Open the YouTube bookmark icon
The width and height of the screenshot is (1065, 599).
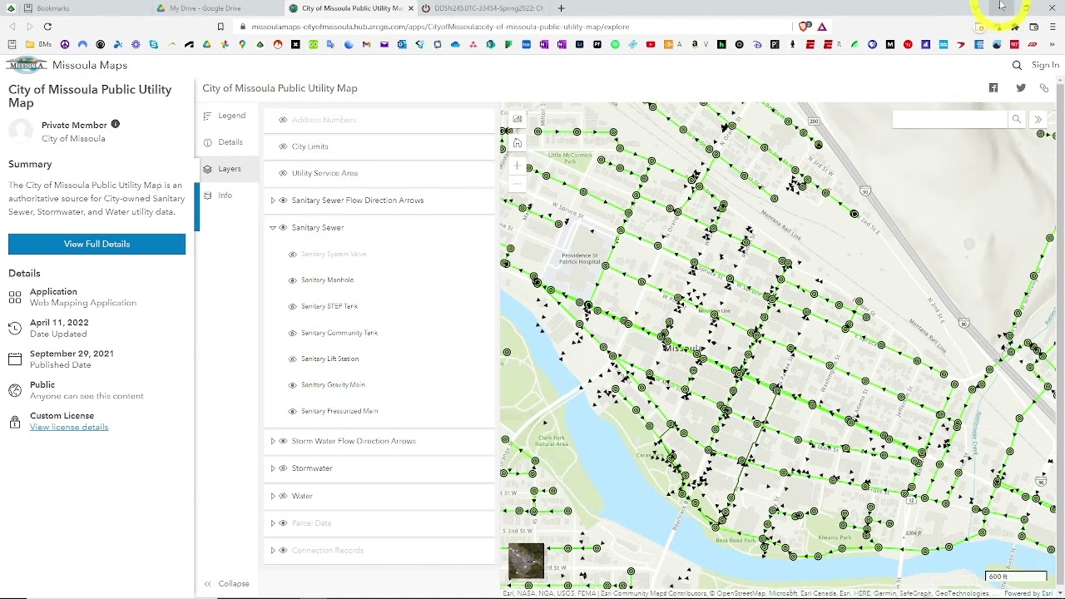(650, 45)
